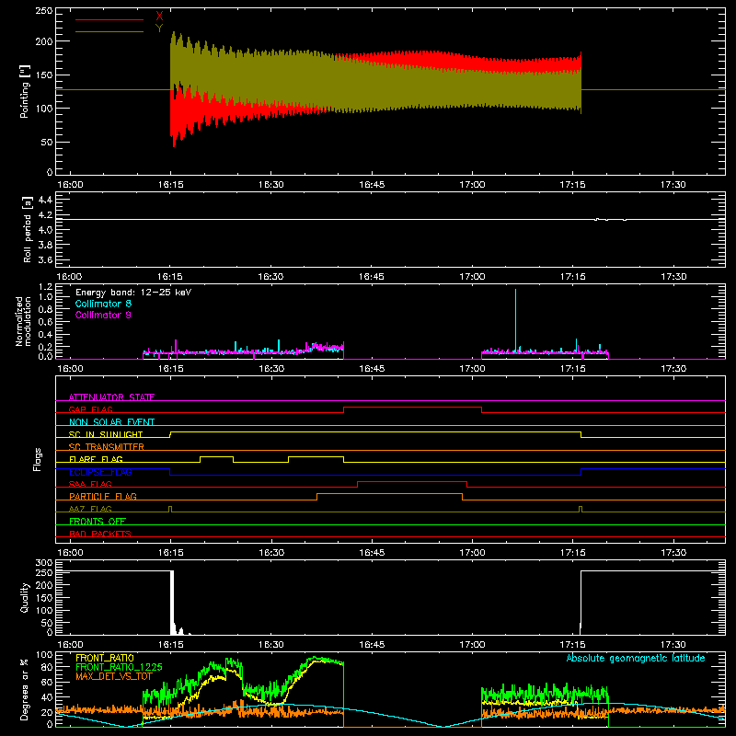Click the olive Y legend line in Pointing plot

[109, 31]
